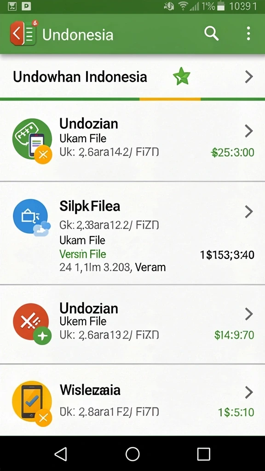Select the Undonesia title in app bar
This screenshot has height=471, width=265.
(x=78, y=35)
